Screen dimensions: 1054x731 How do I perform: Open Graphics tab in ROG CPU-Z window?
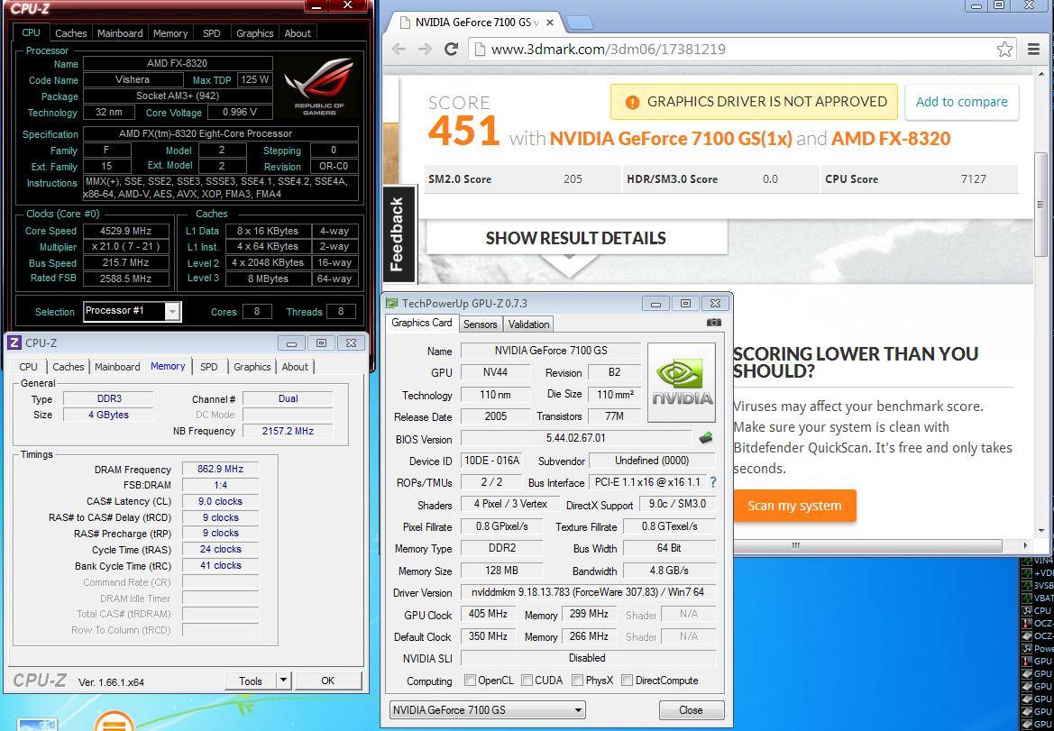click(255, 33)
